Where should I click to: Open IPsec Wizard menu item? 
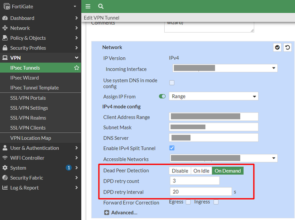pos(25,78)
